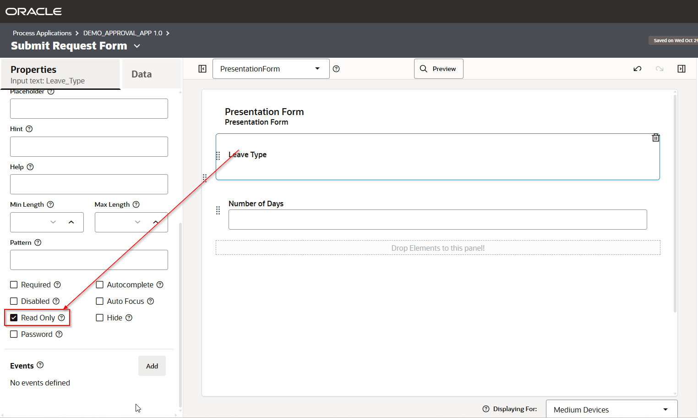The image size is (698, 418).
Task: Click help icon beside Read Only
Action: [x=61, y=318]
